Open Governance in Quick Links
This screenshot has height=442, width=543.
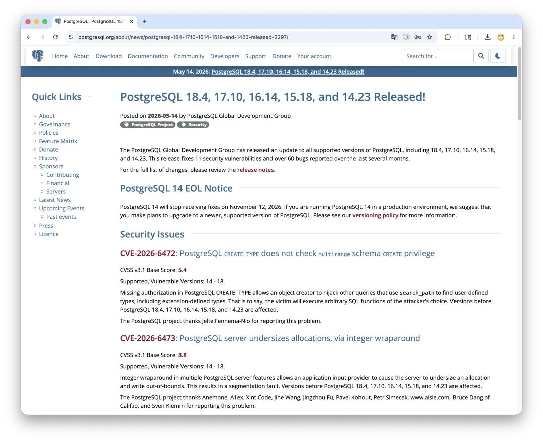point(55,124)
